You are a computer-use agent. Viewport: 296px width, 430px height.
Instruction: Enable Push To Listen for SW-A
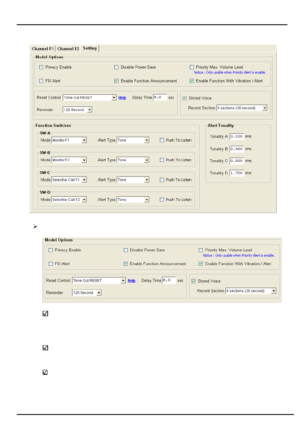point(162,140)
